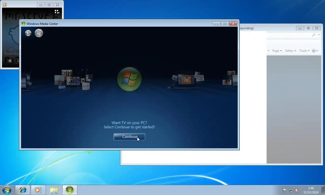
Task: Open the Windows Start menu
Action: point(7,190)
